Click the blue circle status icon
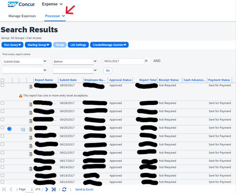236x194 pixels. (x=9, y=129)
